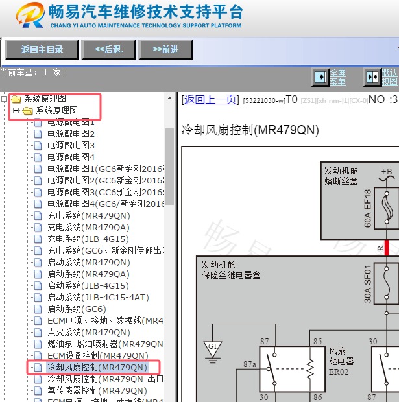Click document icon beside 启动系统(JLB-4G15)
399x402 pixels.
coord(38,285)
